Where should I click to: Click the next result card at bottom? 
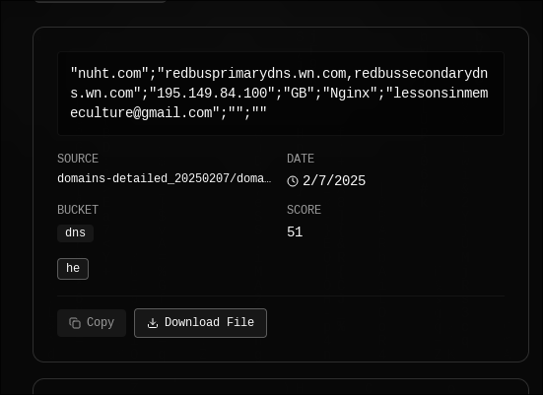(x=281, y=387)
